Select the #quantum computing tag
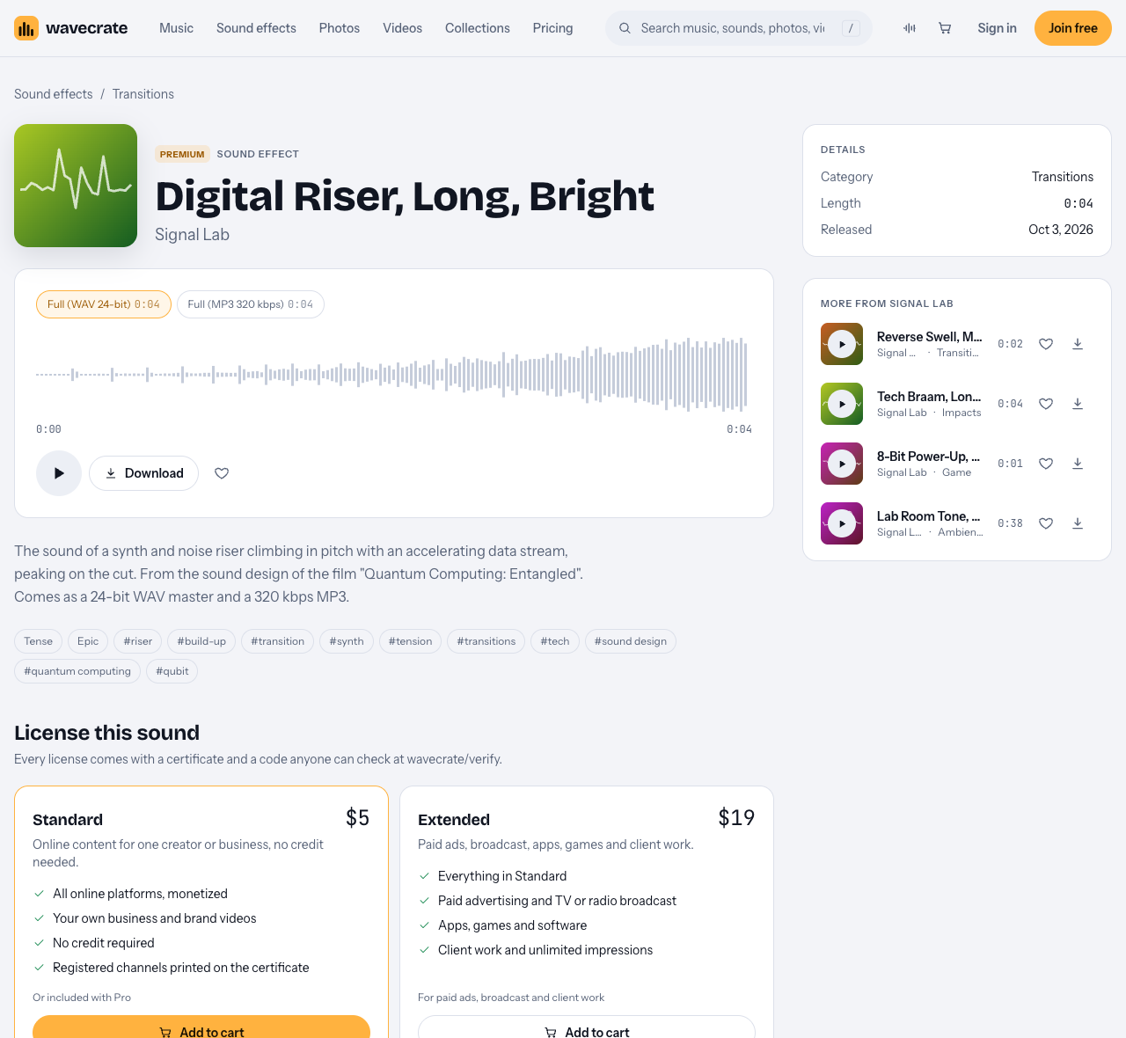Viewport: 1126px width, 1038px height. 77,671
